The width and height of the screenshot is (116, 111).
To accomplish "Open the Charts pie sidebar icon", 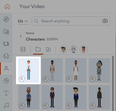I will pyautogui.click(x=6, y=81).
